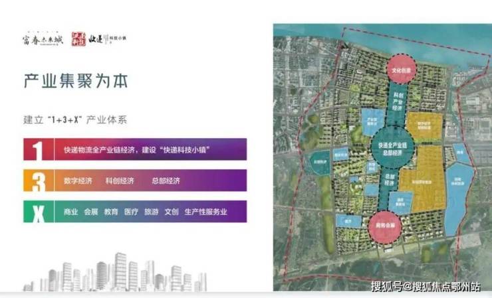Click the green X block
Viewport: 492px width, 298px height.
click(x=39, y=212)
